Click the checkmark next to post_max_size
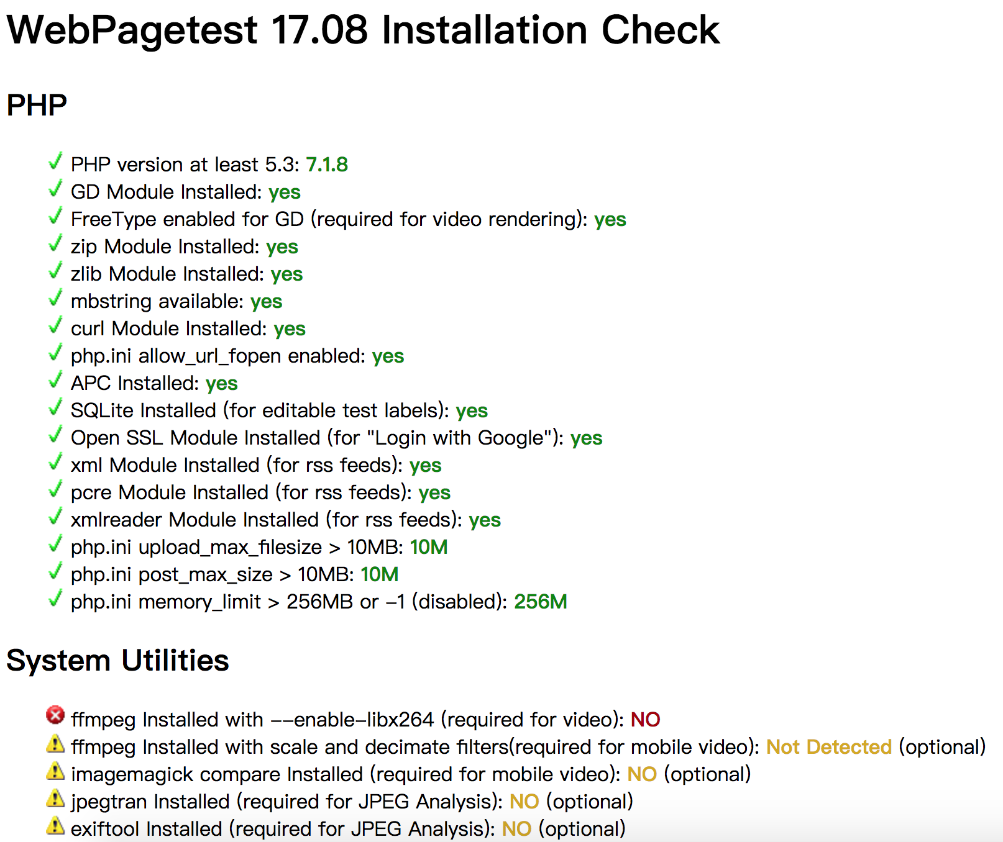The width and height of the screenshot is (1003, 842). (x=55, y=571)
